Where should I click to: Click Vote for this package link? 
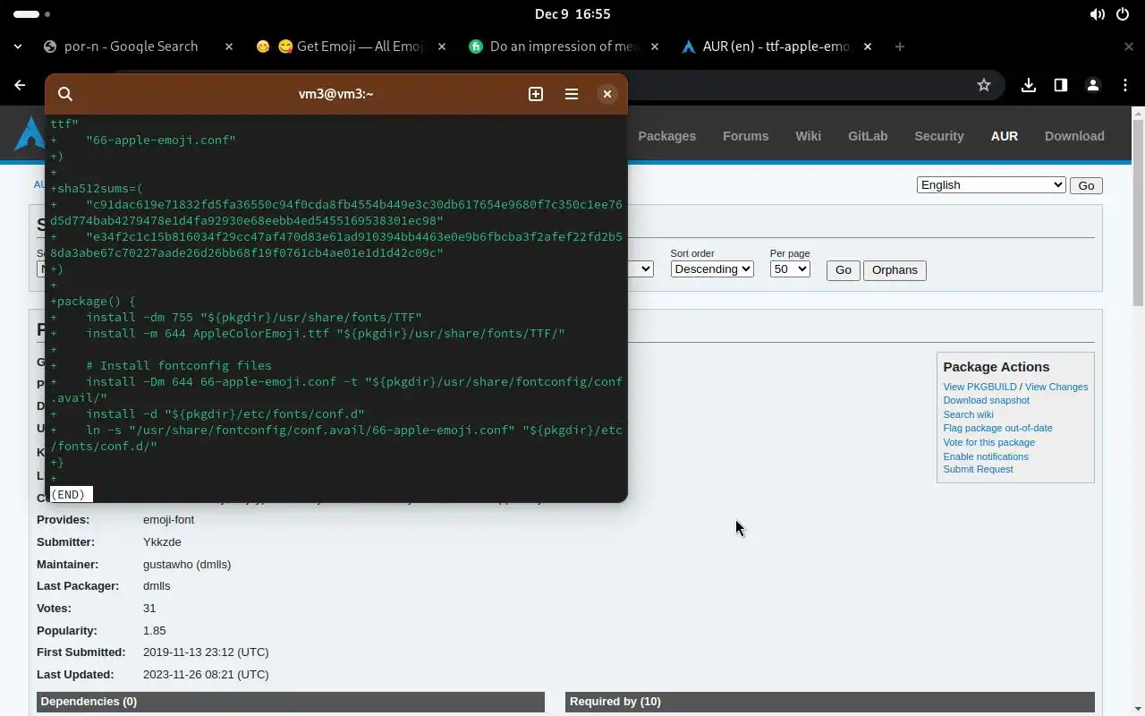tap(988, 442)
